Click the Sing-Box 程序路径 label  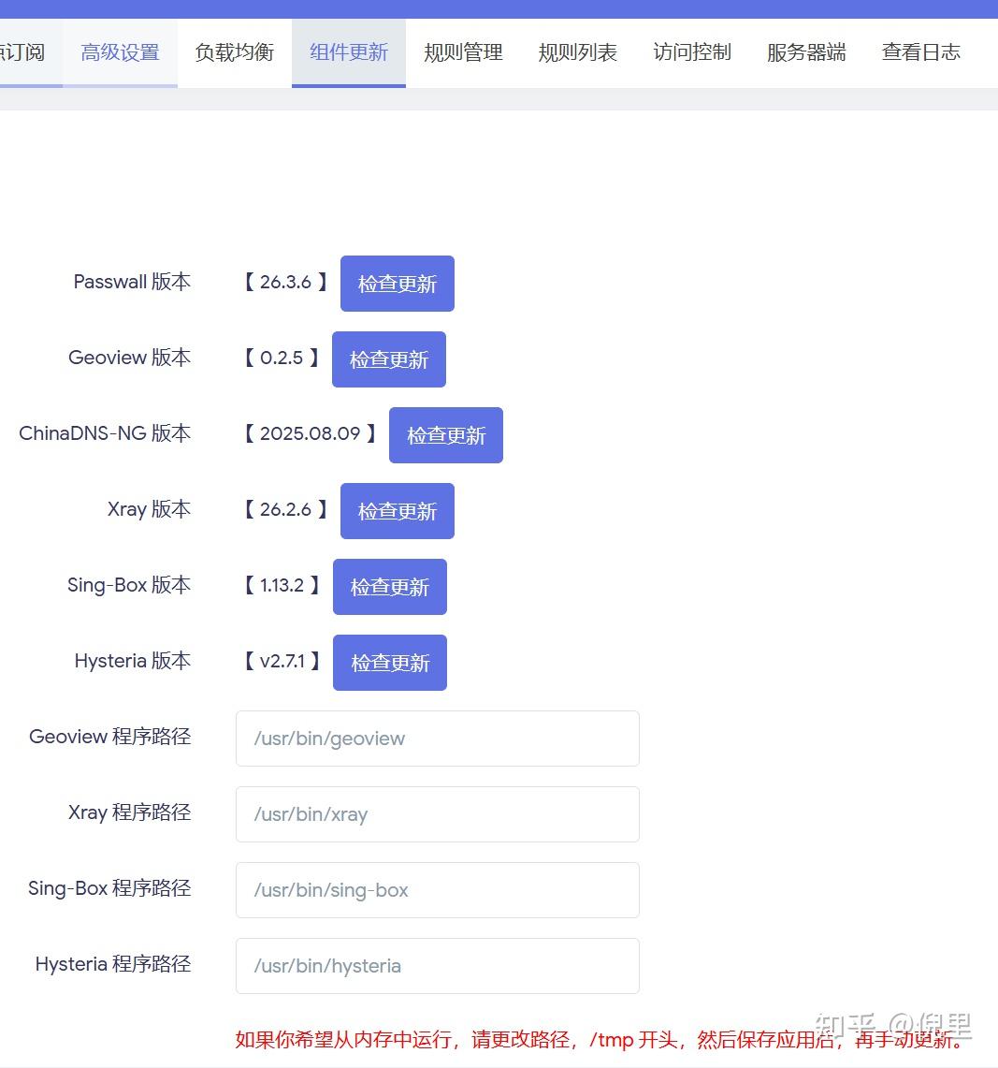[109, 888]
